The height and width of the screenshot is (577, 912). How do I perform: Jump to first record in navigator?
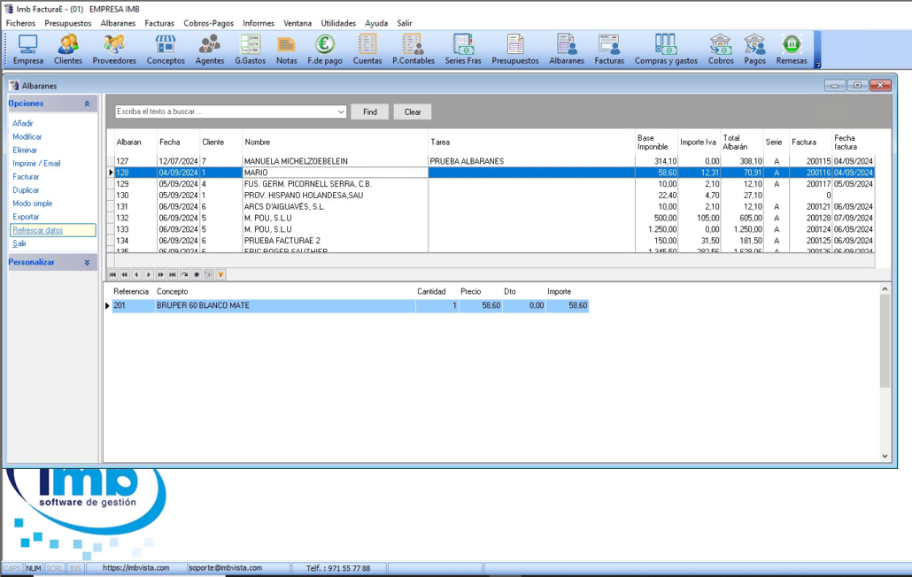112,274
